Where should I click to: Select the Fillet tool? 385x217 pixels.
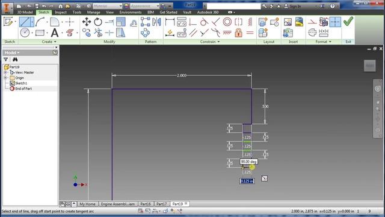[55, 22]
